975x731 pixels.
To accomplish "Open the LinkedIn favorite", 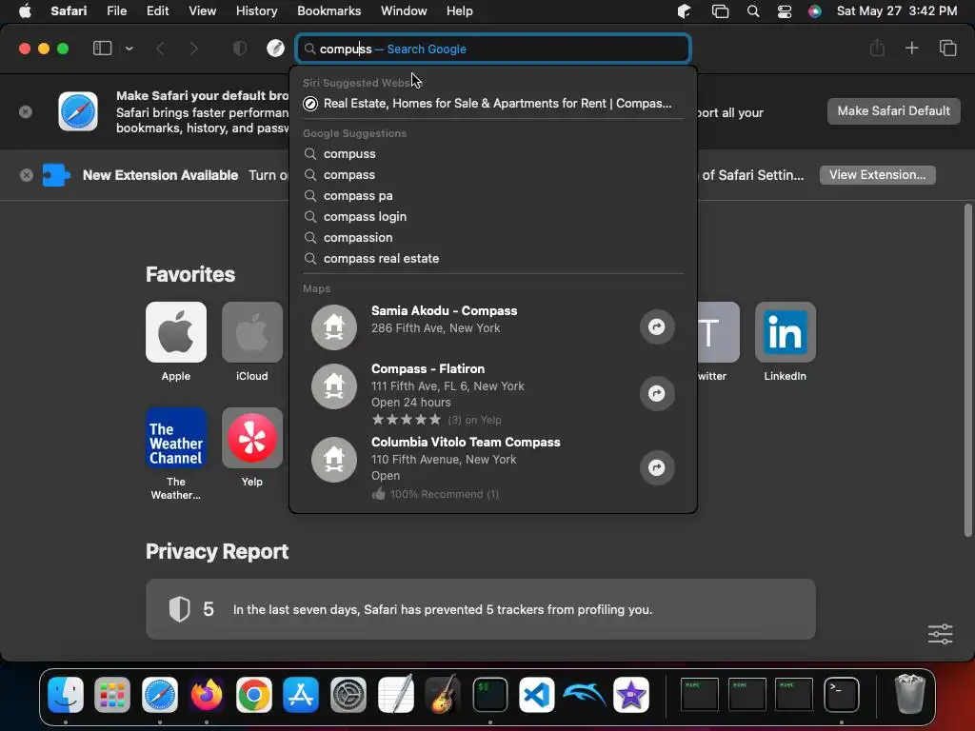I will pyautogui.click(x=786, y=332).
